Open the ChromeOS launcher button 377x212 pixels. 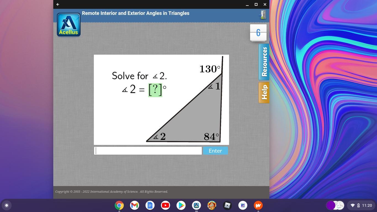click(7, 205)
